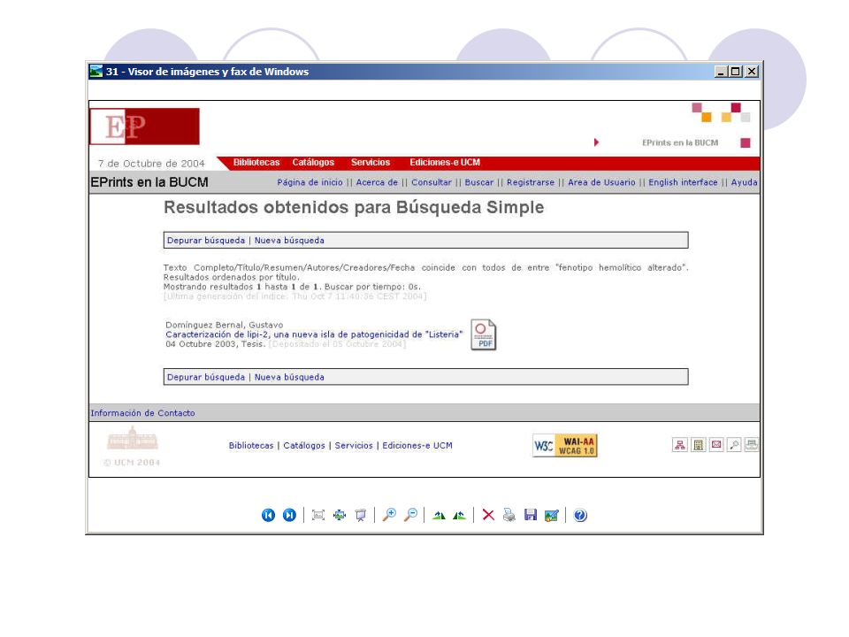Click date text 7 de Octubre de 2004
849x637 pixels.
coord(151,164)
